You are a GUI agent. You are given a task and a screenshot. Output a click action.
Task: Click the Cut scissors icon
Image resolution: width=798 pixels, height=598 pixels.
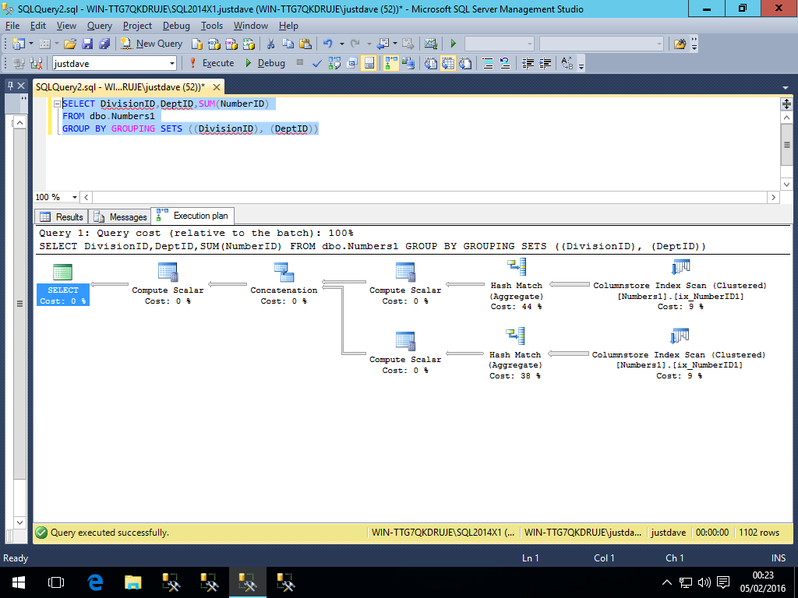click(271, 44)
